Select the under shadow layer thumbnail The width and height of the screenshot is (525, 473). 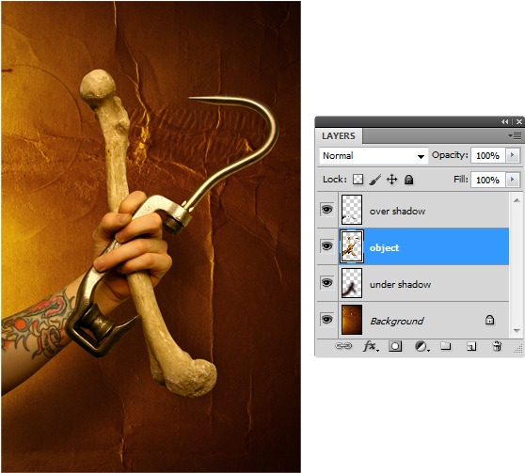[x=352, y=283]
